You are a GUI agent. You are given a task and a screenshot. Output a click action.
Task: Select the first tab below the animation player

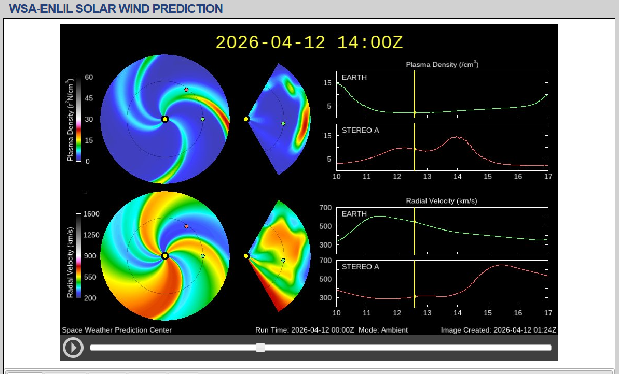click(25, 372)
